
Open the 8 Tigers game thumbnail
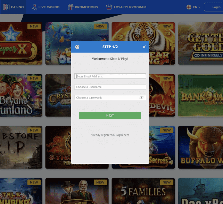58,147
